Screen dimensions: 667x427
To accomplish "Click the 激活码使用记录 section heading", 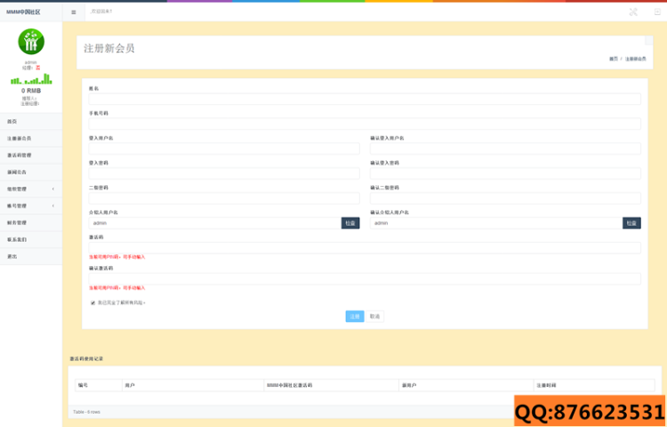I will (x=86, y=359).
